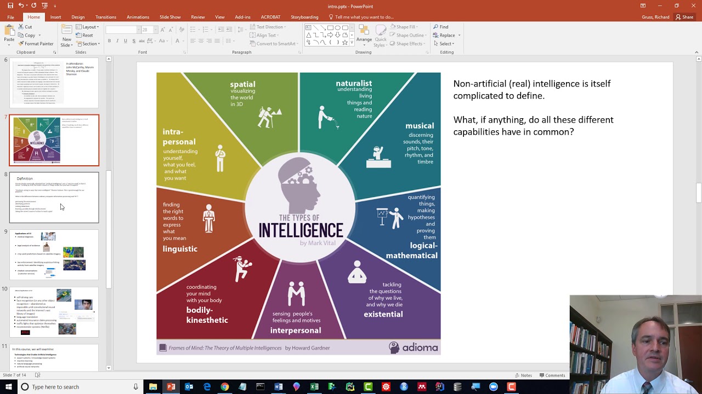The width and height of the screenshot is (702, 394).
Task: Cut the selection
Action: 25,27
